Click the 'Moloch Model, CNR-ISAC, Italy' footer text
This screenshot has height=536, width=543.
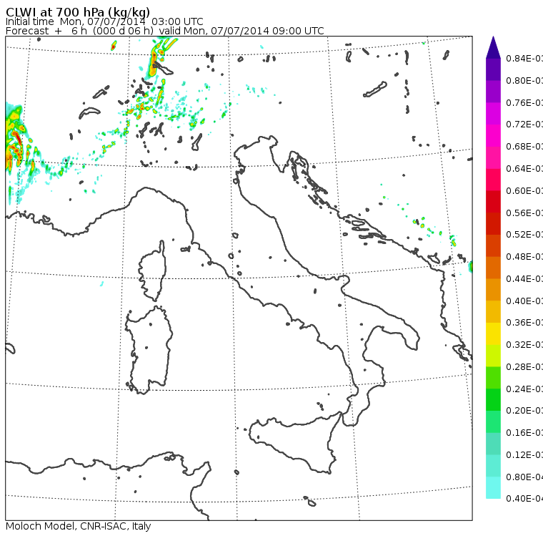[79, 526]
